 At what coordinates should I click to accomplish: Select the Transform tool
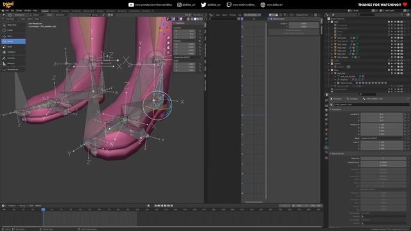tap(13, 52)
